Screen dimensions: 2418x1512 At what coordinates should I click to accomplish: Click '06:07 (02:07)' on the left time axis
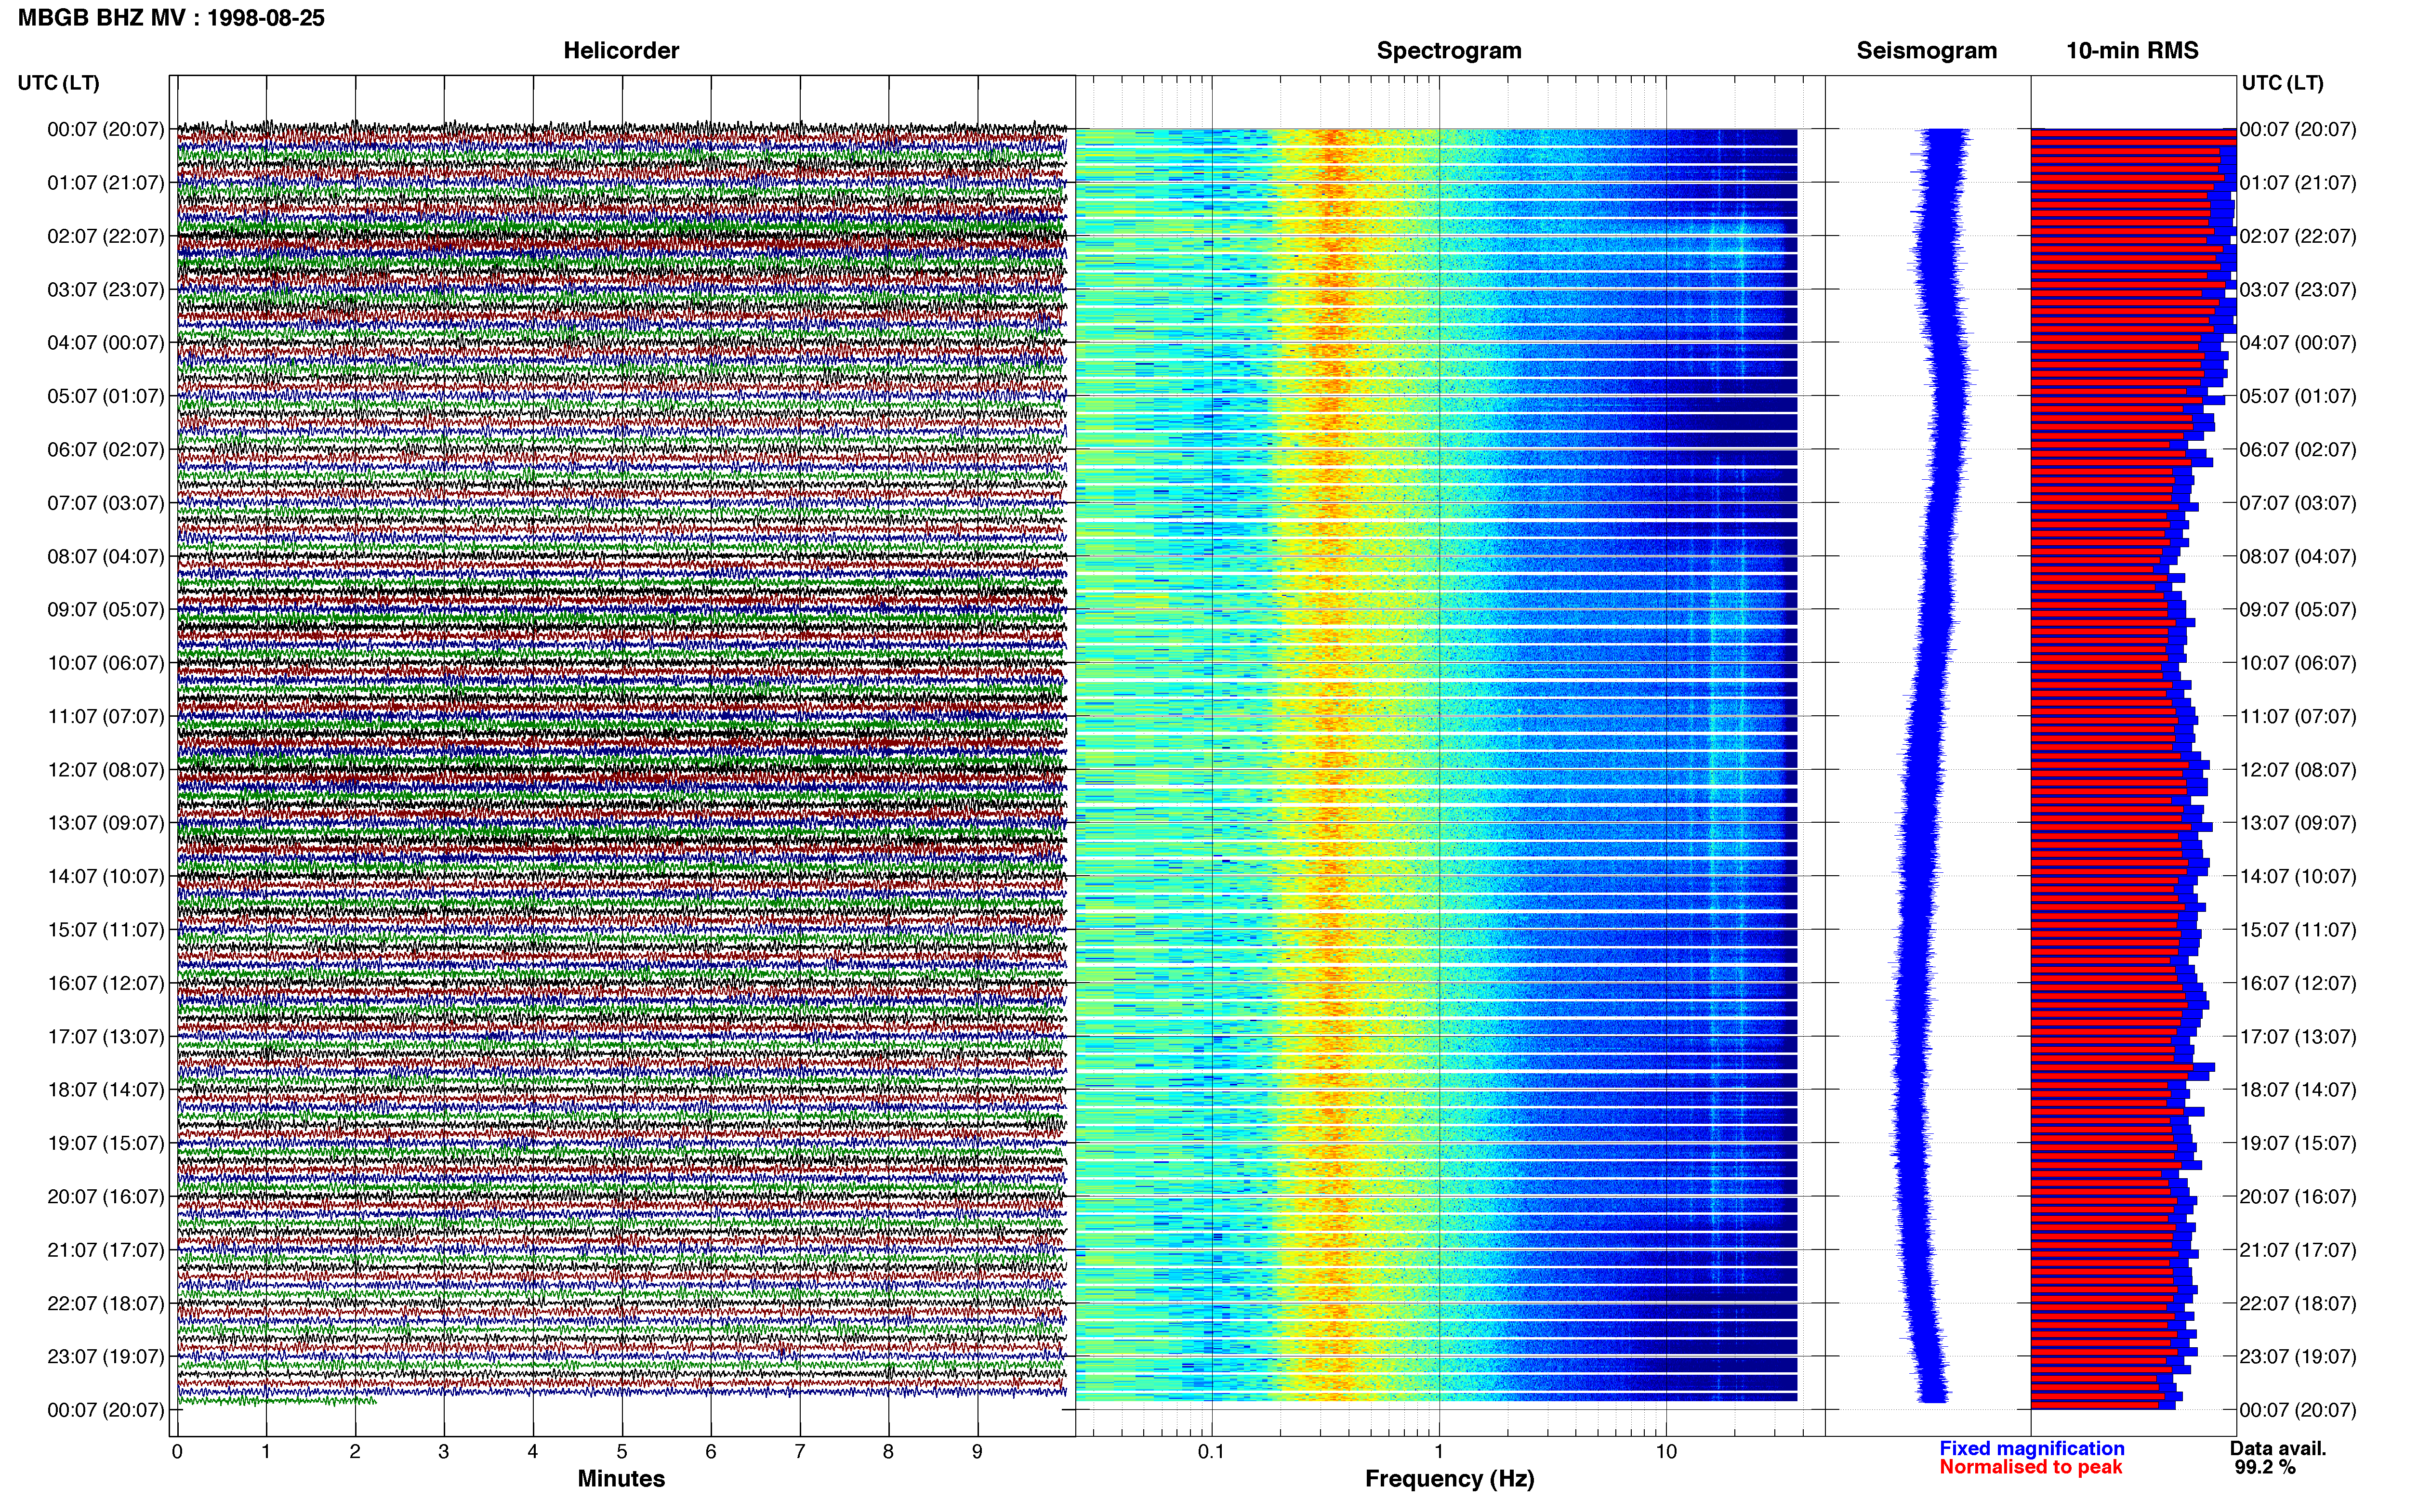tap(106, 450)
